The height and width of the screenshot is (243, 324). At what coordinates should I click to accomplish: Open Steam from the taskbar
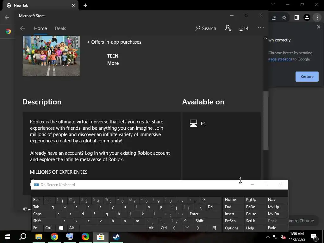point(116,237)
